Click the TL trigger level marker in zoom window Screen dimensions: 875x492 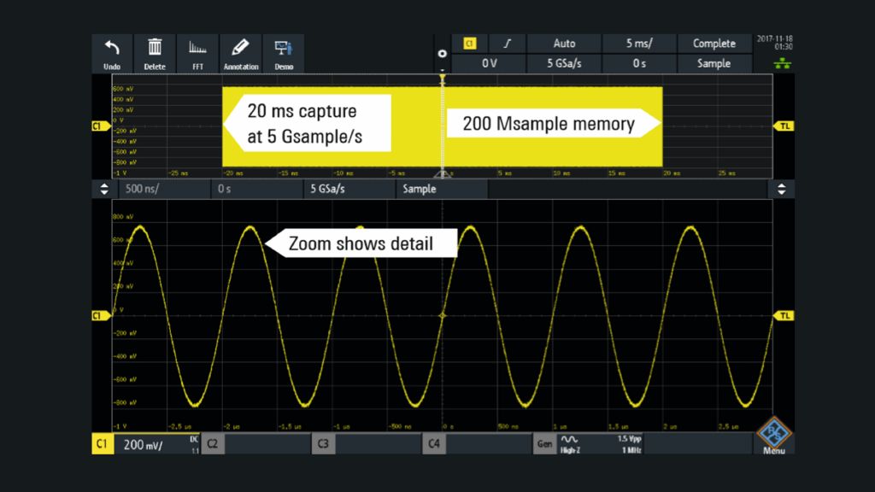[783, 315]
